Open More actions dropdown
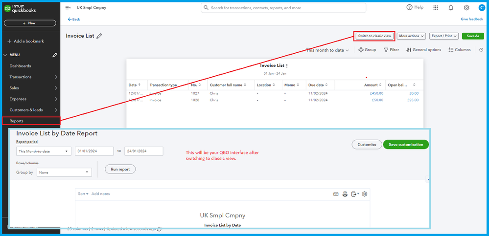The height and width of the screenshot is (236, 489). pos(412,36)
